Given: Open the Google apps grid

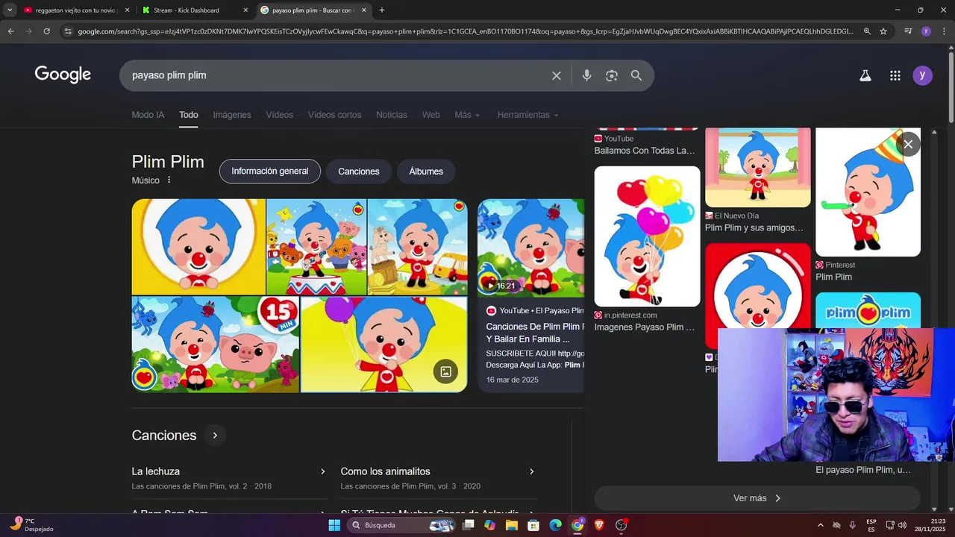Looking at the screenshot, I should 895,75.
